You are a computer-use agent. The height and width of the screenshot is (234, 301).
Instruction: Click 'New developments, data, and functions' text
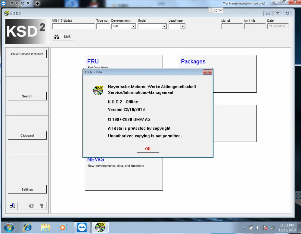(x=116, y=166)
